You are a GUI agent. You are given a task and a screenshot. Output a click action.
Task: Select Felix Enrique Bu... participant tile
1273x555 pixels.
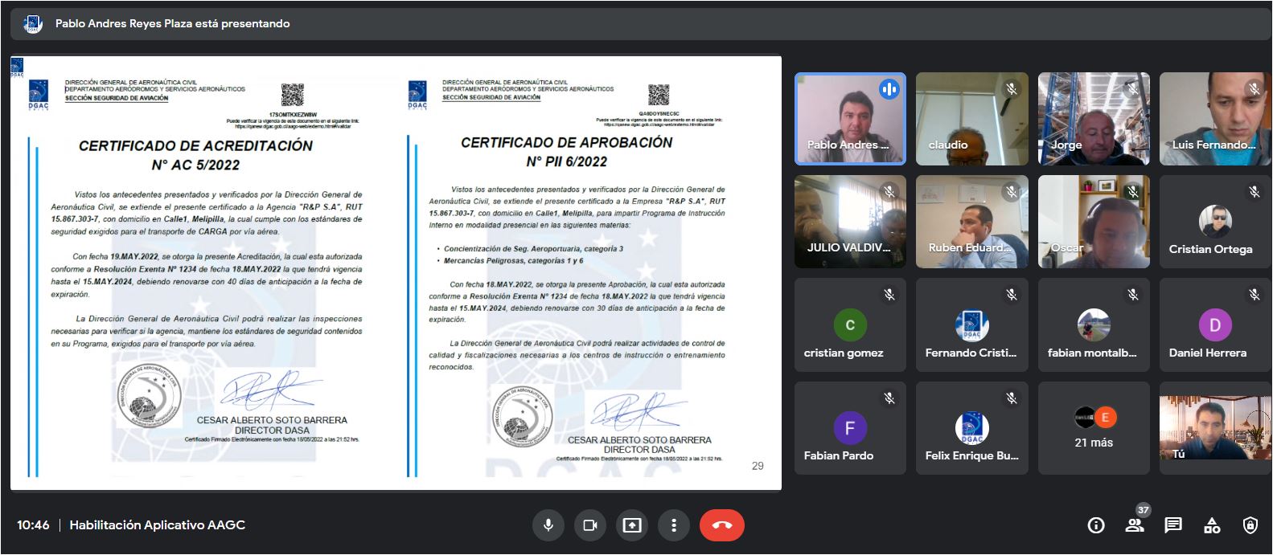click(972, 427)
